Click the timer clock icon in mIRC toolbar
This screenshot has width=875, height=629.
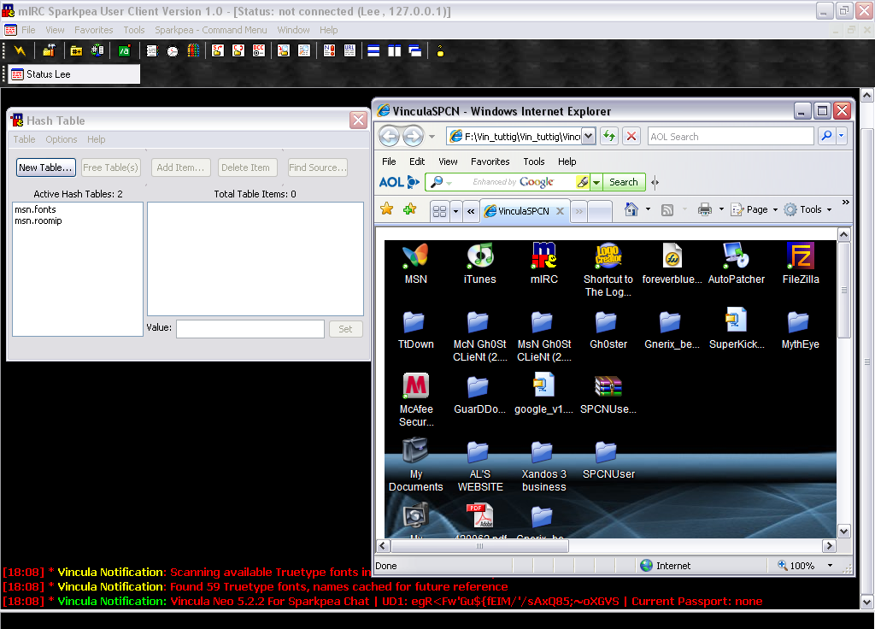(x=173, y=50)
